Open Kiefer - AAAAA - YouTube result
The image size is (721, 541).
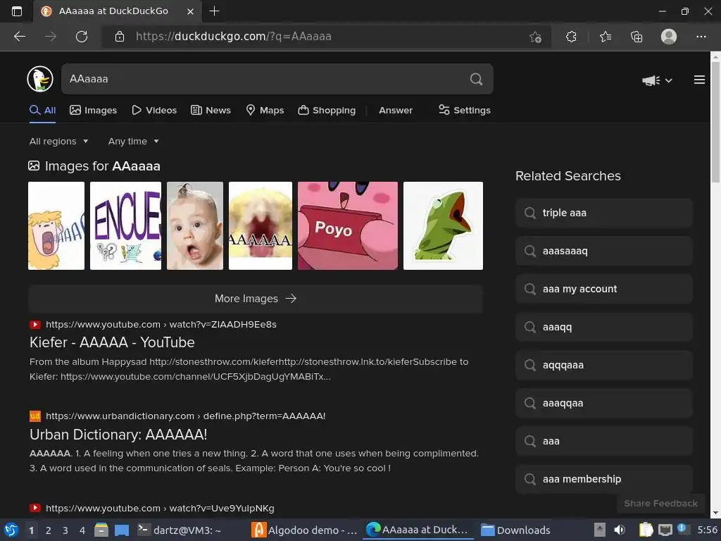pyautogui.click(x=112, y=342)
